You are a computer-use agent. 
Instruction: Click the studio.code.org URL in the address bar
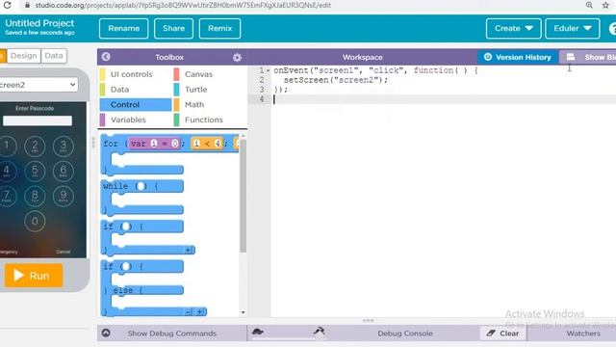click(x=183, y=6)
